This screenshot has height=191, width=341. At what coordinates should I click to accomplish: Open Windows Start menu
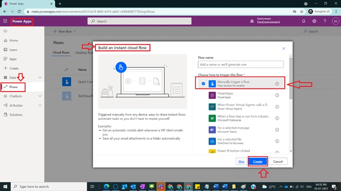tap(5, 187)
